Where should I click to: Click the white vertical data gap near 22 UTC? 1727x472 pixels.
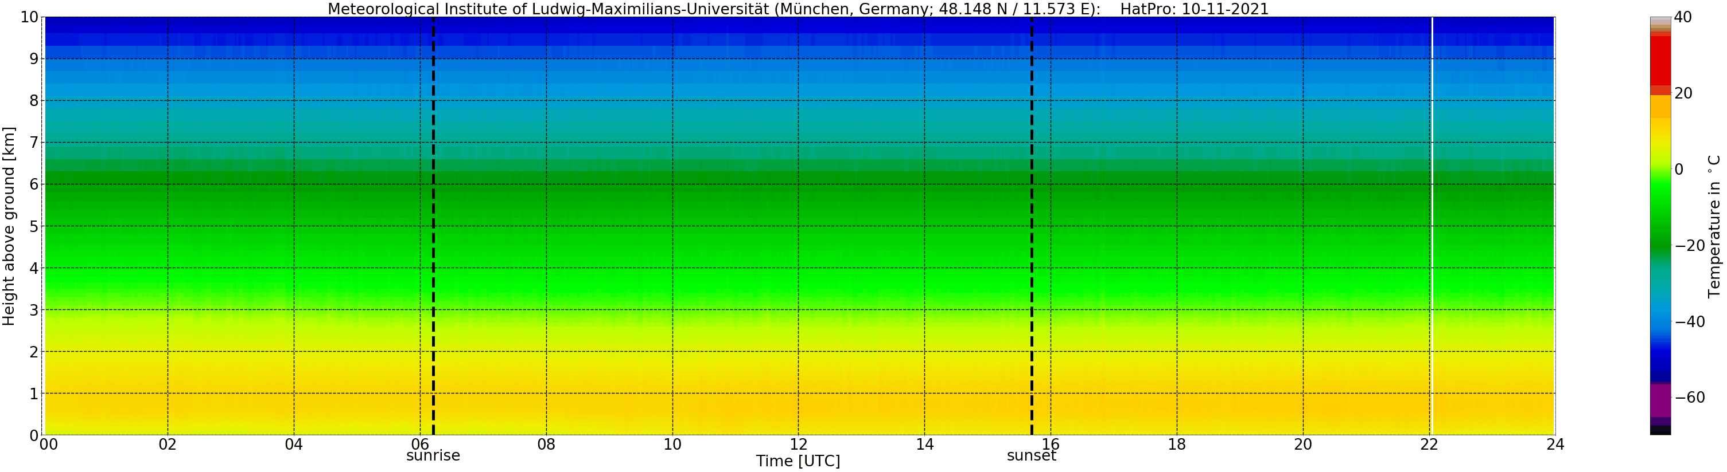click(1432, 226)
